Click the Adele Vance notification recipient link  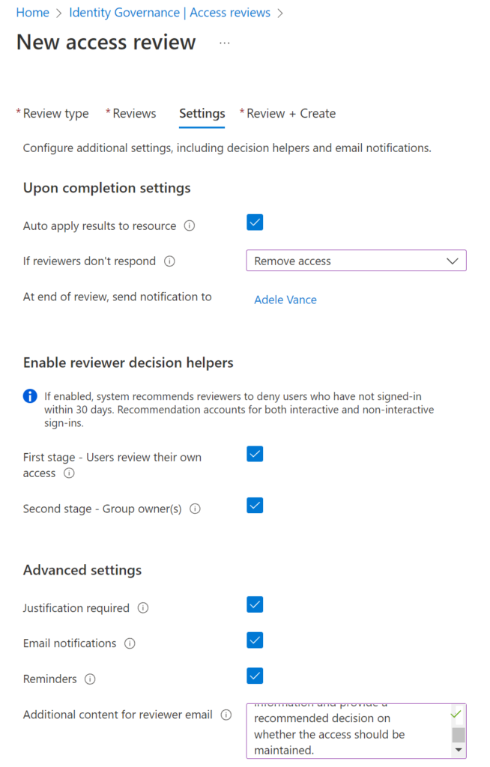285,300
